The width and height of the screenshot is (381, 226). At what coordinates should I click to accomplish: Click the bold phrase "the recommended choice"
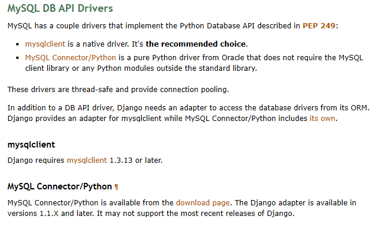(196, 44)
